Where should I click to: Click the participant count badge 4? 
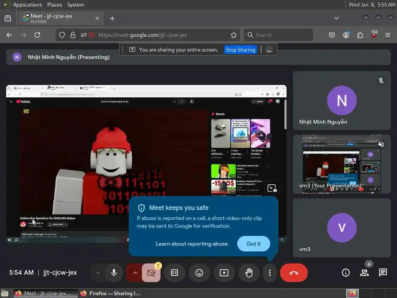pos(369,264)
